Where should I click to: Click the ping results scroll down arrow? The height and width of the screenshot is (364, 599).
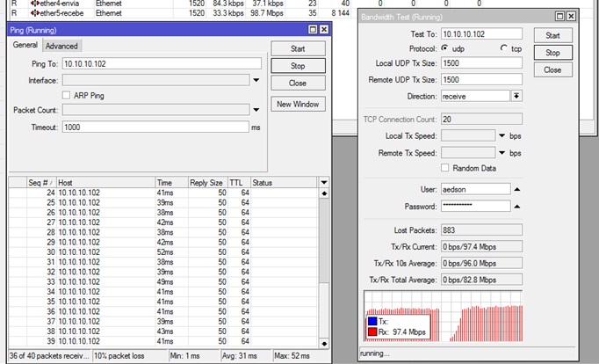click(x=324, y=344)
